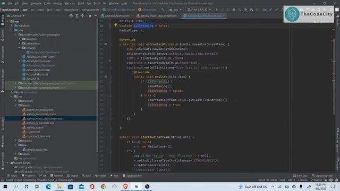Open the TODO tool window
The height and width of the screenshot is (191, 340).
pyautogui.click(x=12, y=176)
